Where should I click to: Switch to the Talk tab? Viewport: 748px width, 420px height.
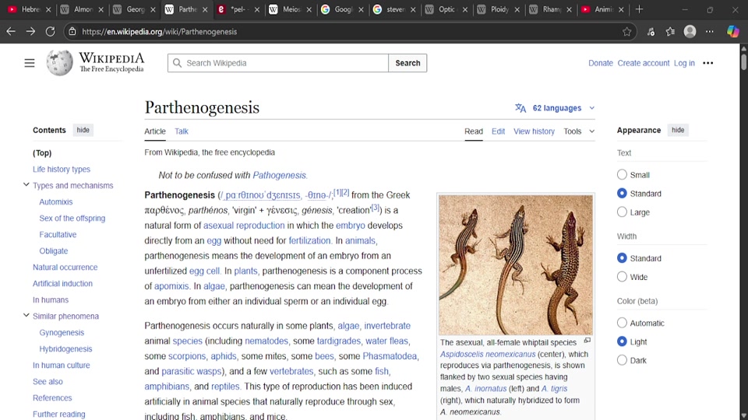pos(182,131)
